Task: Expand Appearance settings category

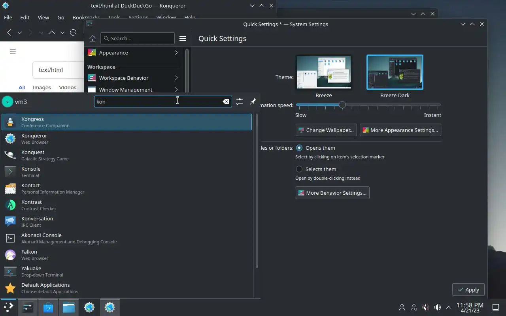Action: (133, 53)
